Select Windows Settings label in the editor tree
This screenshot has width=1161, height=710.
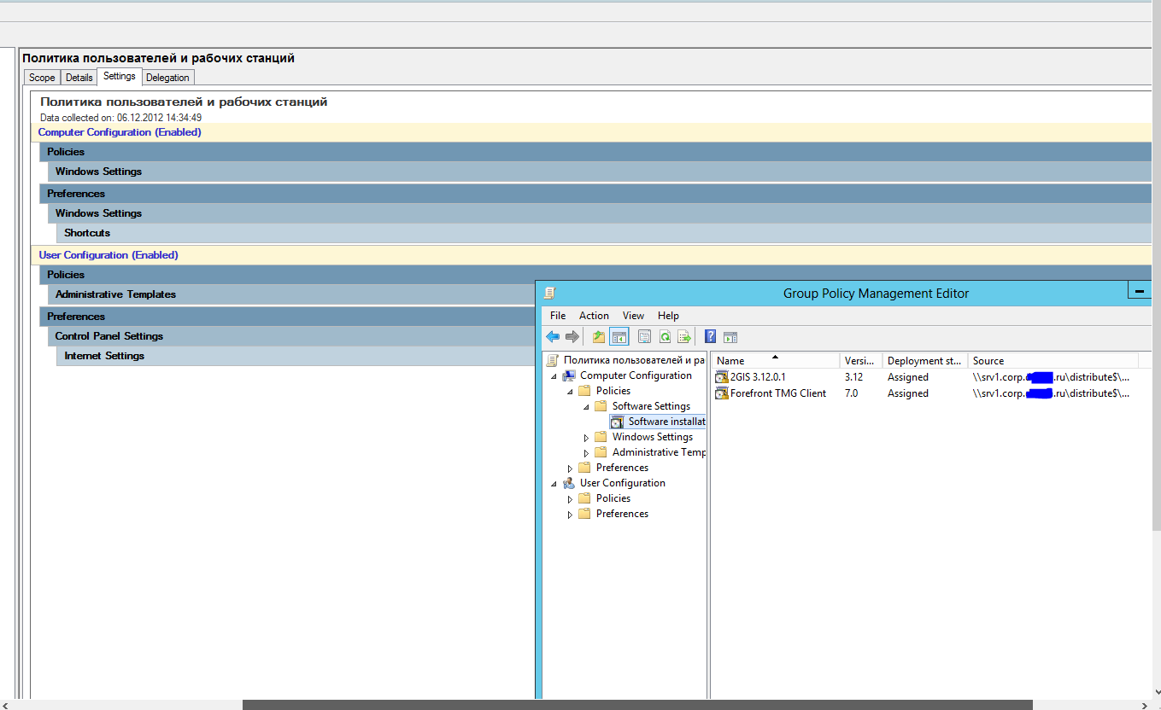click(653, 437)
